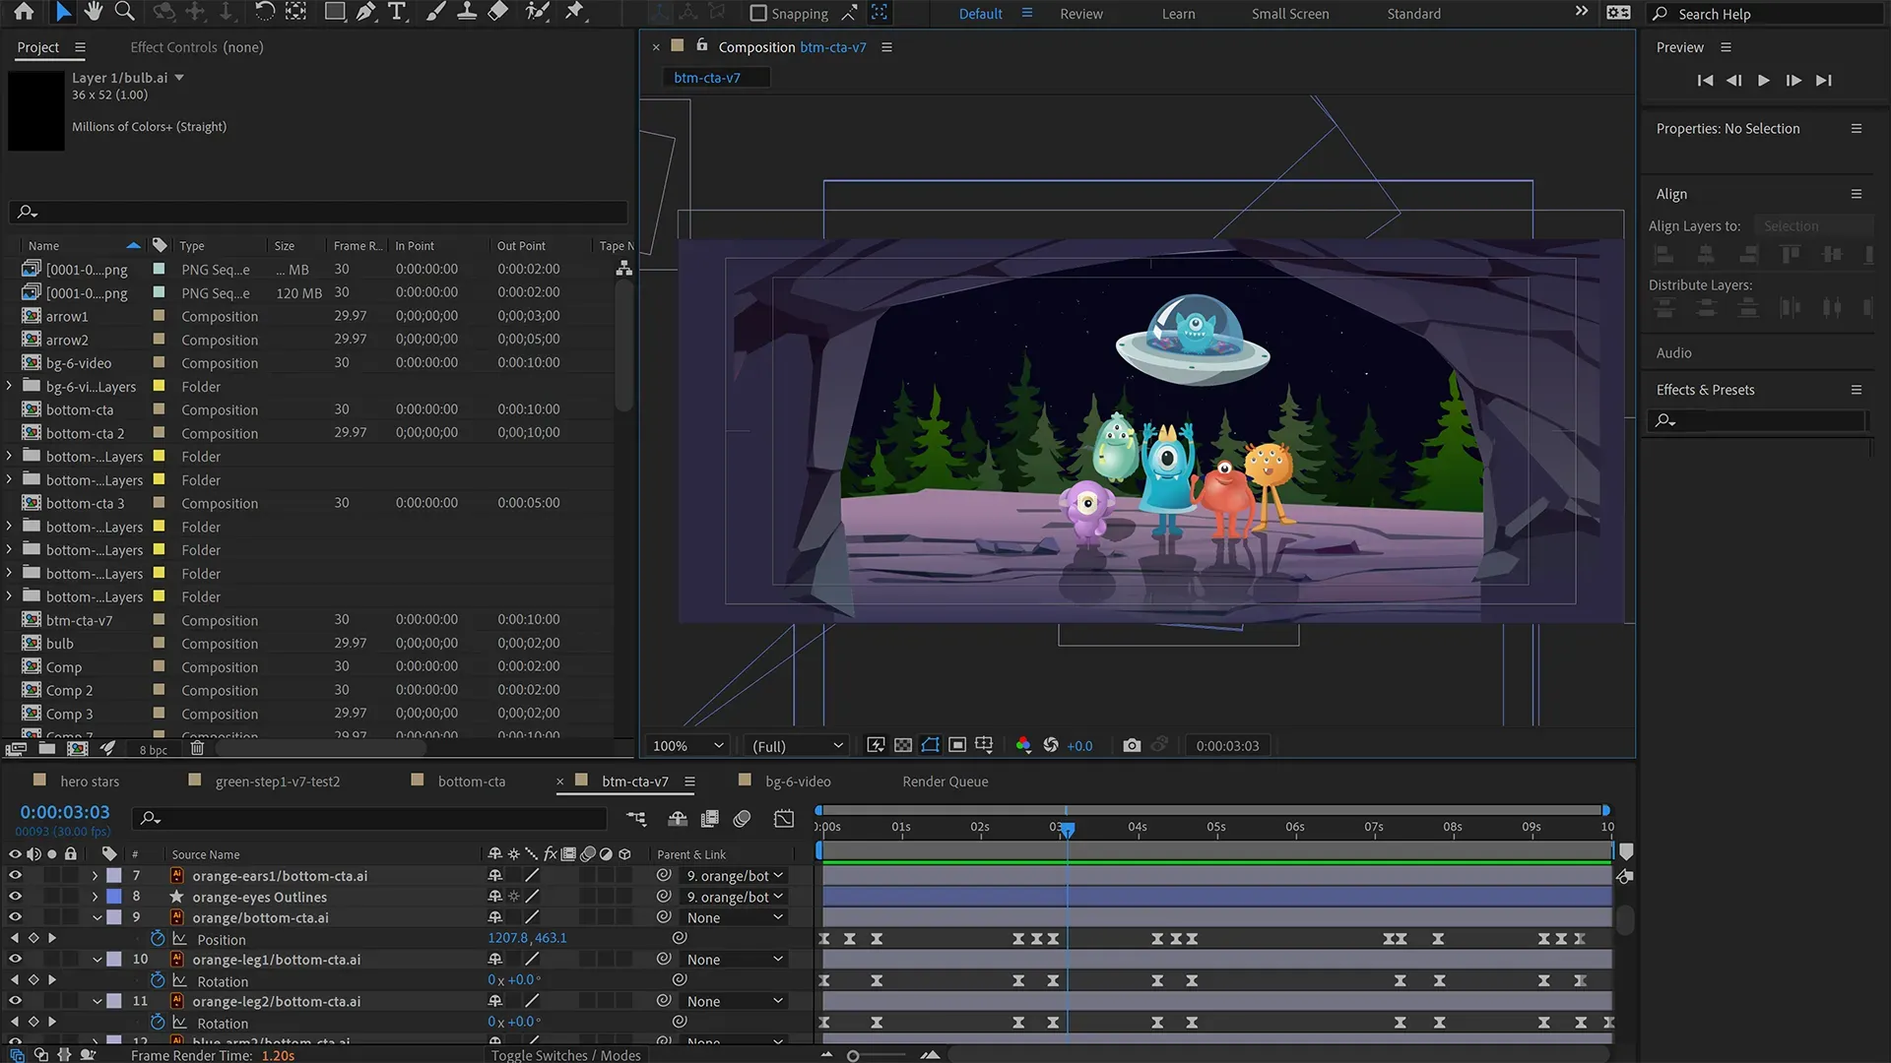Screen dimensions: 1891x1063
Task: Open the resolution dropdown showing (Full)
Action: coord(795,745)
